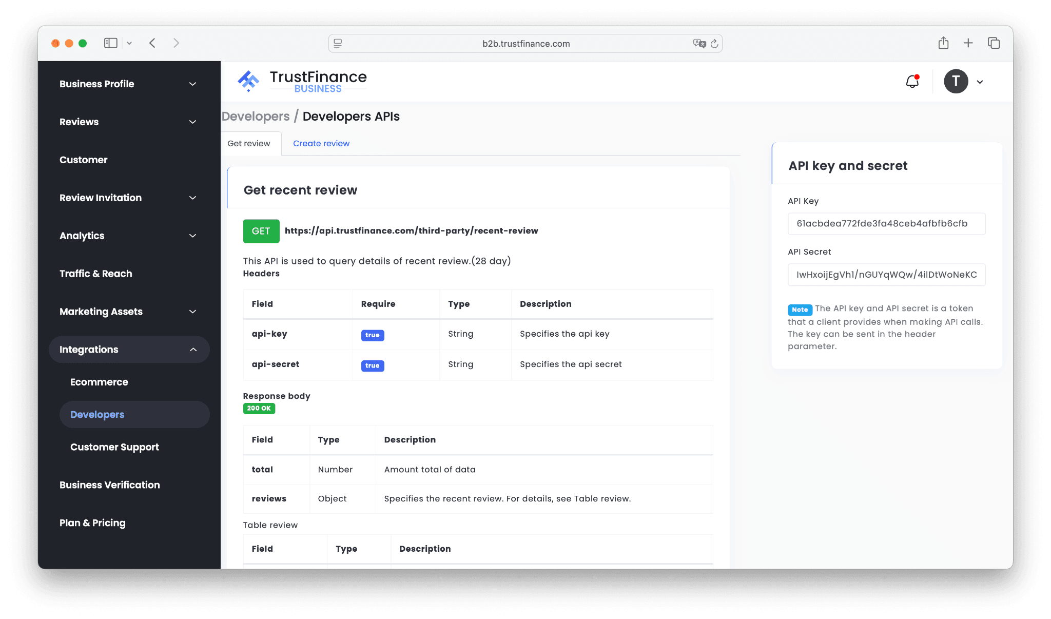This screenshot has height=619, width=1051.
Task: Click the translate icon in address bar
Action: 699,44
